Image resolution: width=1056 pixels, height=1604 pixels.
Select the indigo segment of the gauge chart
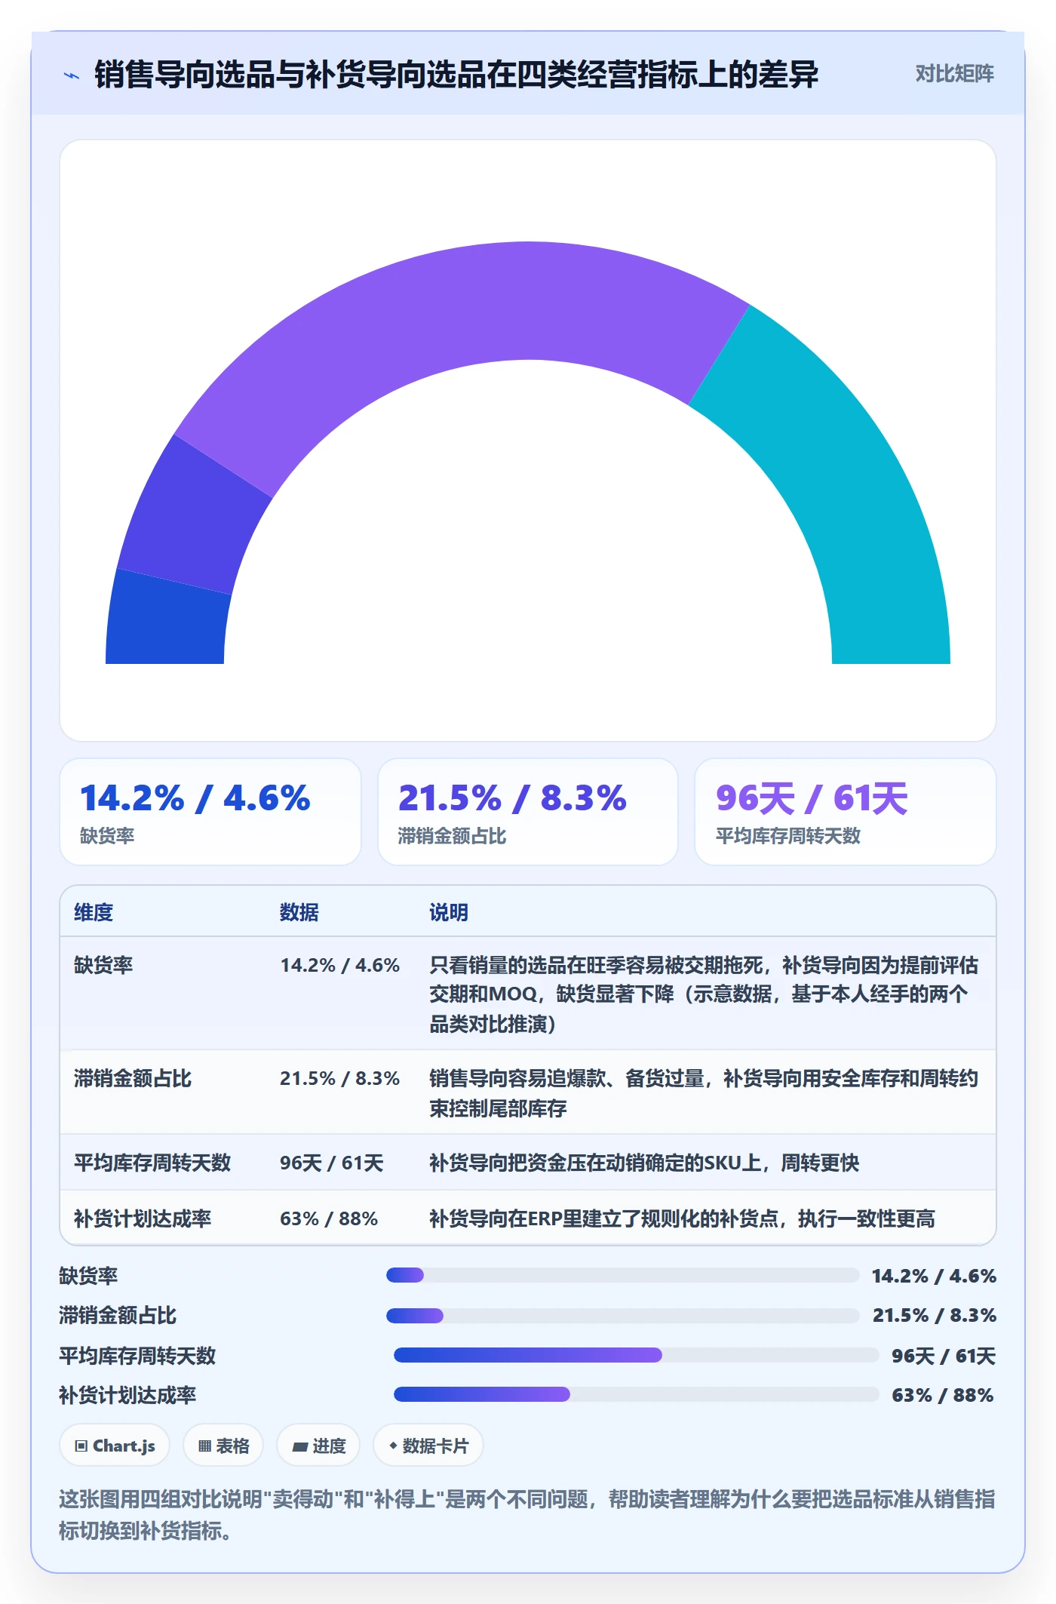coord(195,515)
